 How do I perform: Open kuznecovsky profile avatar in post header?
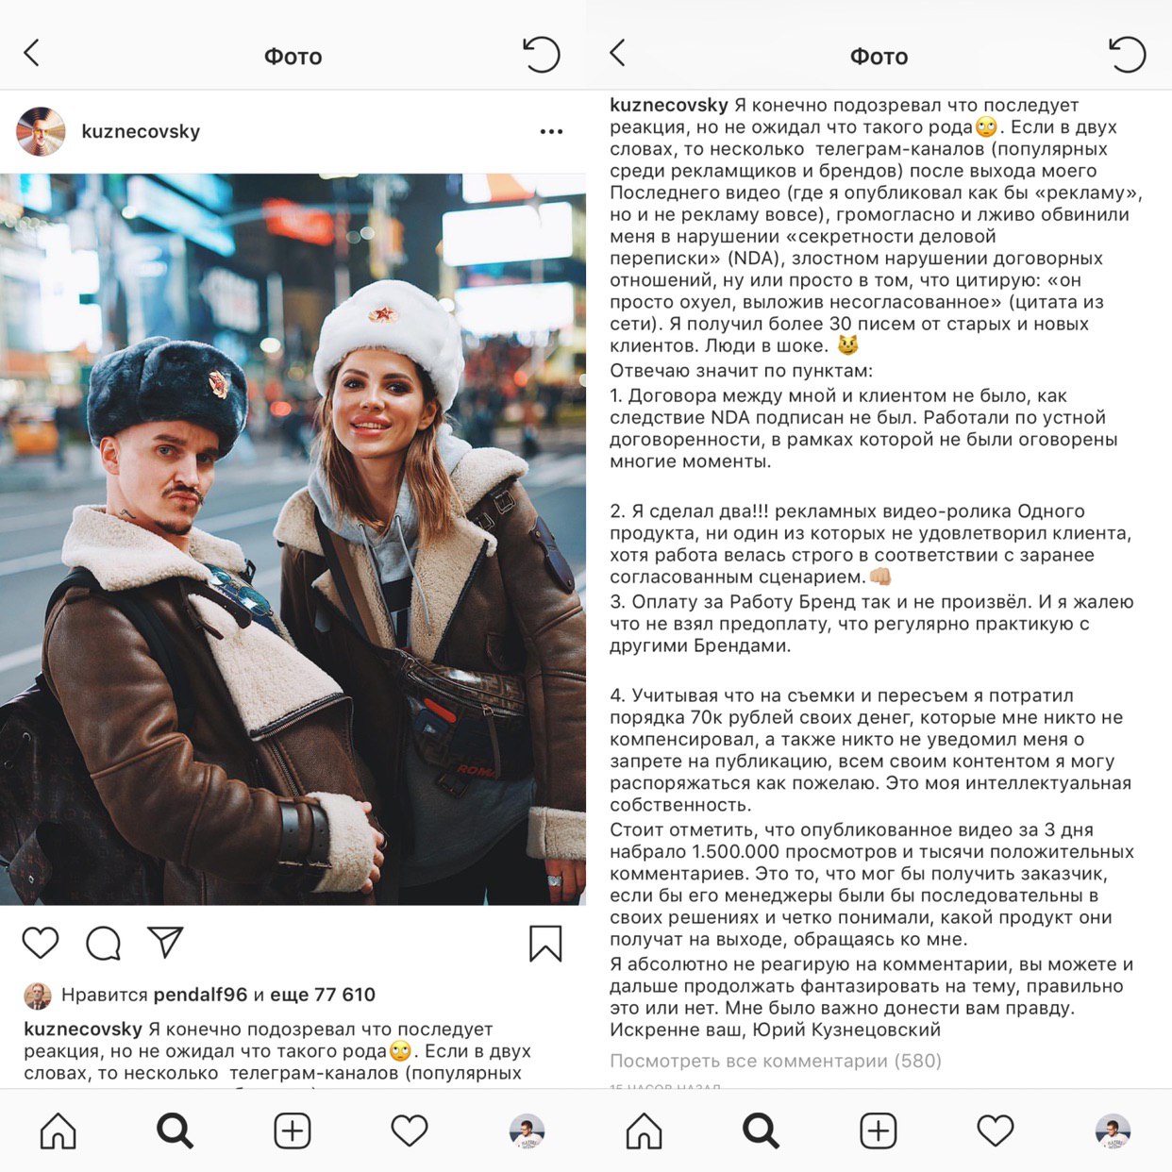click(41, 131)
